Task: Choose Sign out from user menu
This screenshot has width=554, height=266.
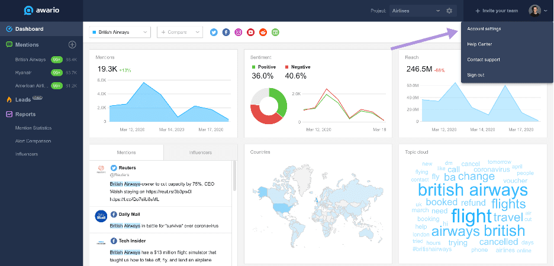Action: (x=475, y=75)
